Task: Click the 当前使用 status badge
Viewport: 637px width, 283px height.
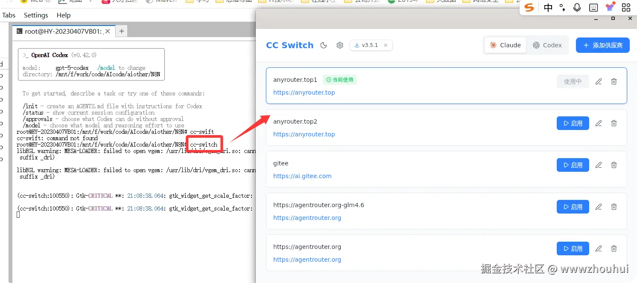Action: click(x=340, y=80)
